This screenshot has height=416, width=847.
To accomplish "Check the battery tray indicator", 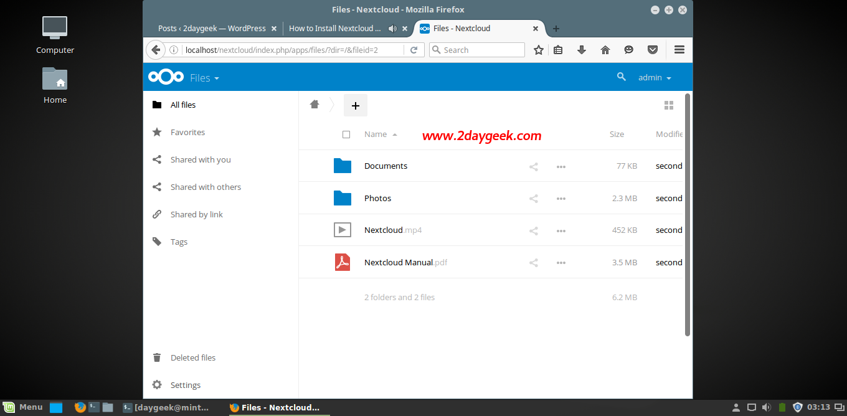I will (x=782, y=407).
